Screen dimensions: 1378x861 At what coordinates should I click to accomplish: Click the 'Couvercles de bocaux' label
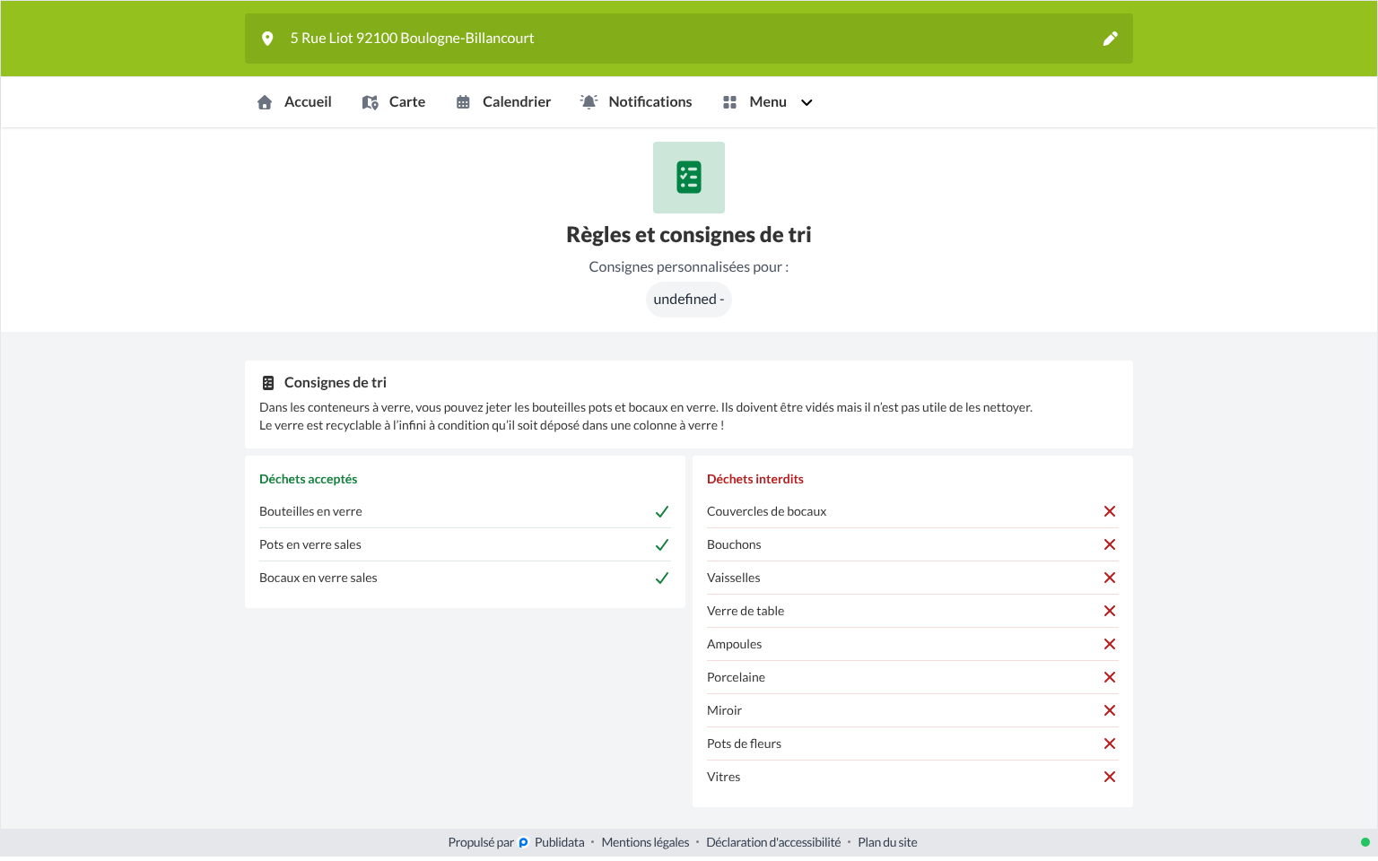(x=767, y=512)
